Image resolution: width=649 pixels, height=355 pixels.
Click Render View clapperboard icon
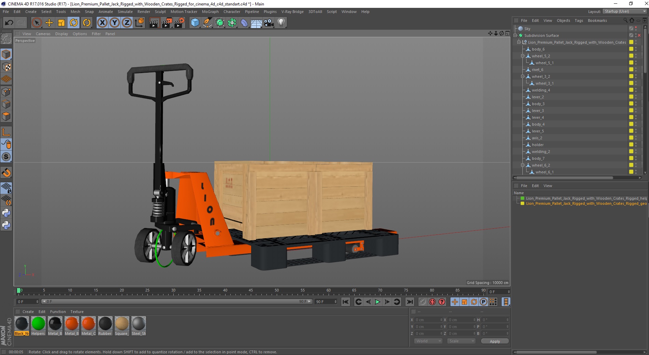154,23
